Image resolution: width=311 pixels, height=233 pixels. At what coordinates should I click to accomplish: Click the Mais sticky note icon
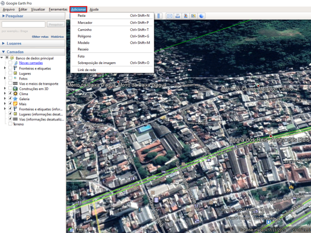pos(15,104)
